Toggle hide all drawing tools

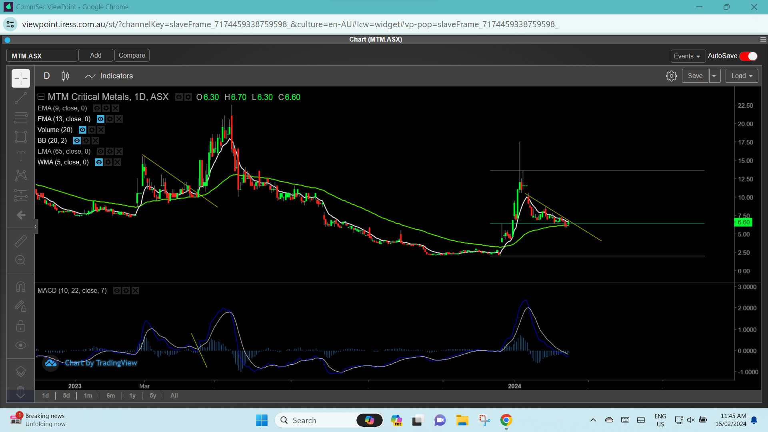pos(21,345)
